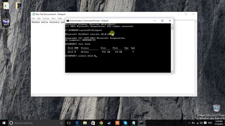Click the 'Microsoft DiskPart version' line
The height and width of the screenshot is (126, 225).
click(x=90, y=34)
